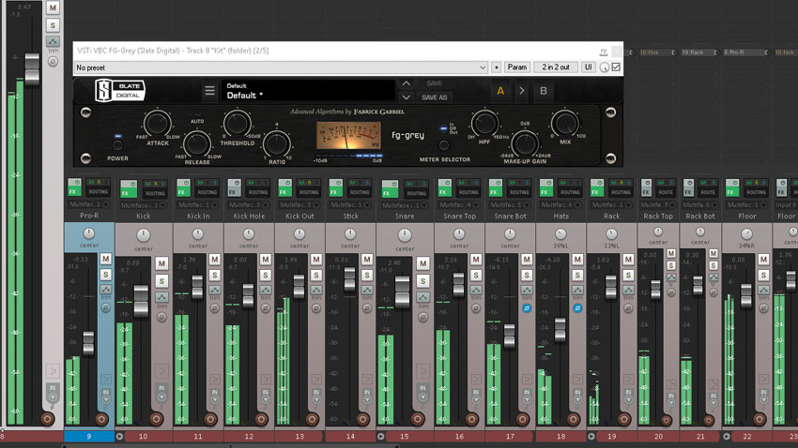Open the No preset dropdown
The height and width of the screenshot is (448, 798).
pos(281,67)
